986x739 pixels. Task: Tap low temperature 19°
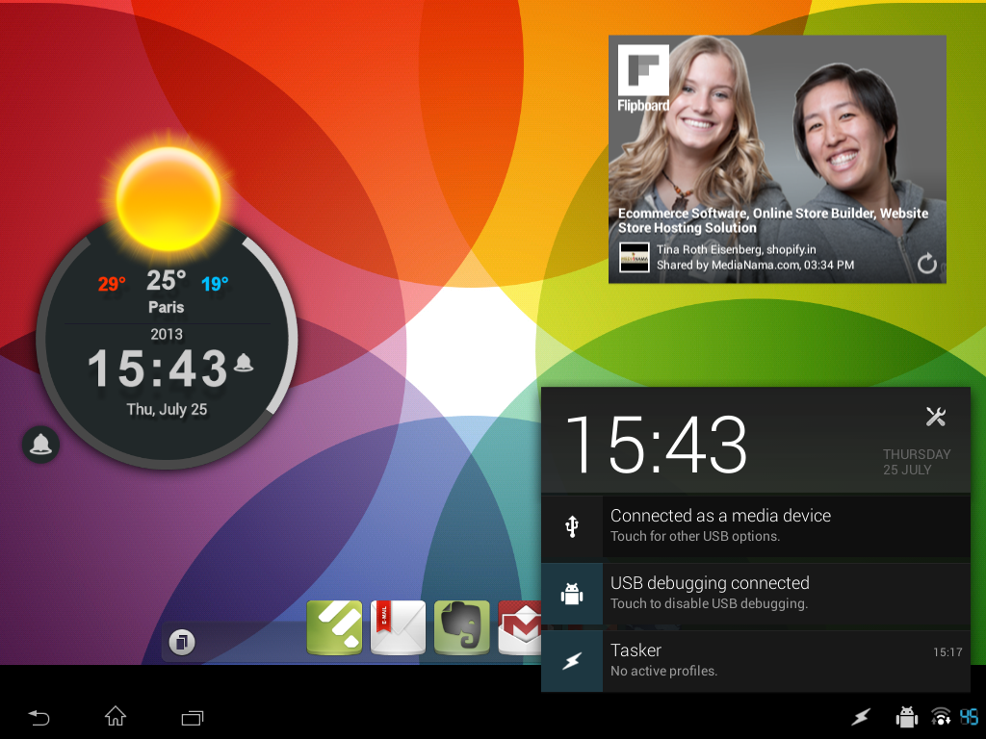click(x=215, y=284)
